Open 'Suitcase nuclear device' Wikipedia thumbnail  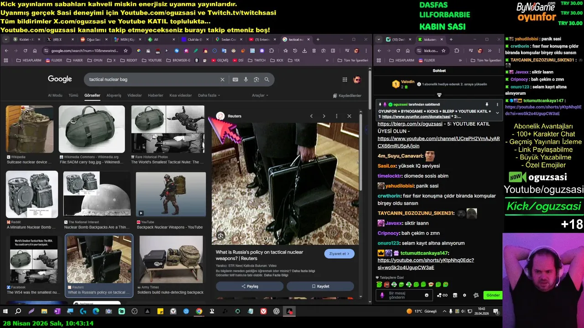(x=30, y=129)
